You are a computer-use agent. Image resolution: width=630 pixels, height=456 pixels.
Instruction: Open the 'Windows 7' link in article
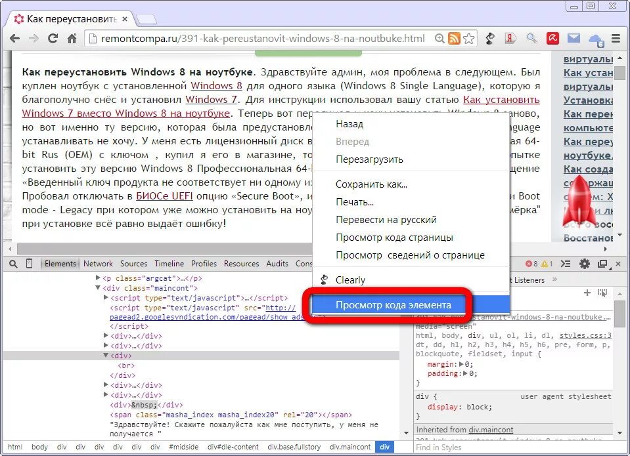click(x=211, y=100)
